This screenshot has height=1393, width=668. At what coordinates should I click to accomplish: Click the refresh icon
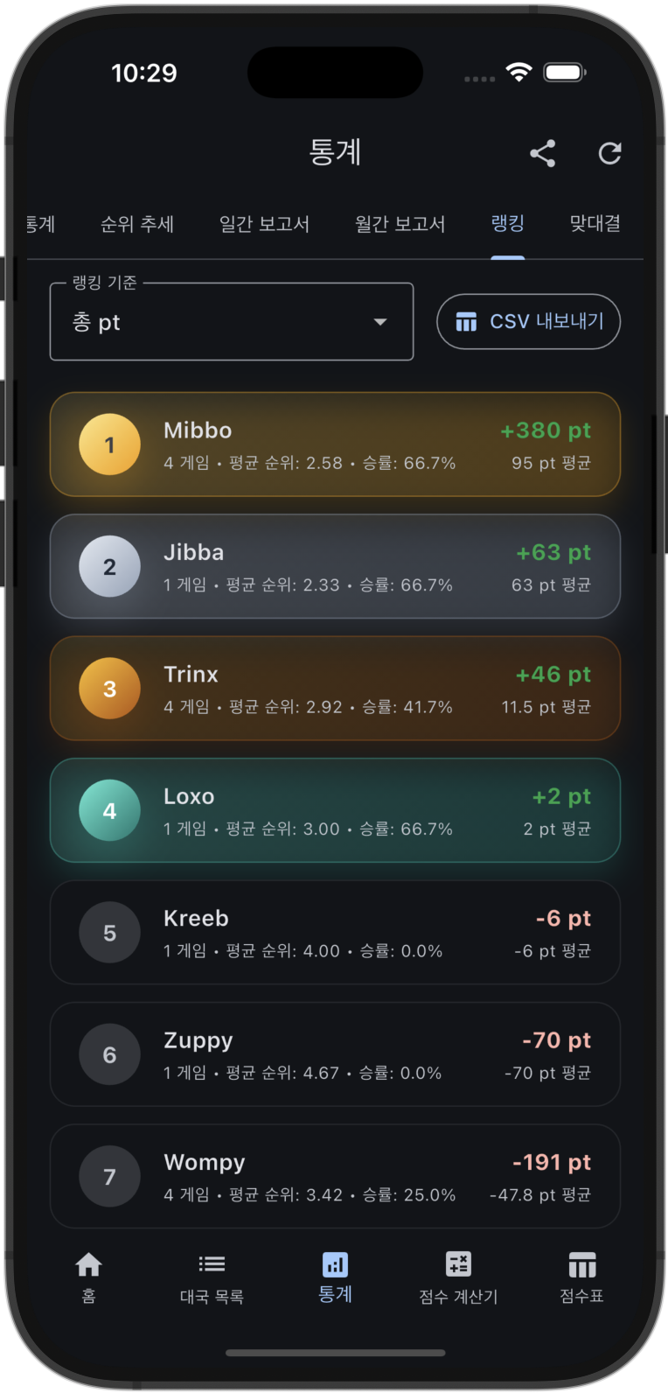click(609, 154)
